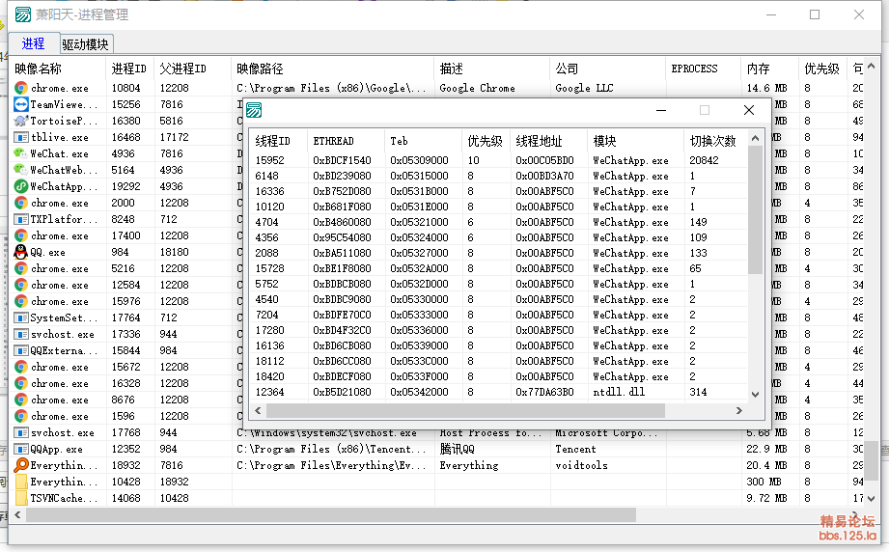Viewport: 889px width, 552px height.
Task: Click the Everything magnifier icon, PID 18932
Action: pos(21,465)
